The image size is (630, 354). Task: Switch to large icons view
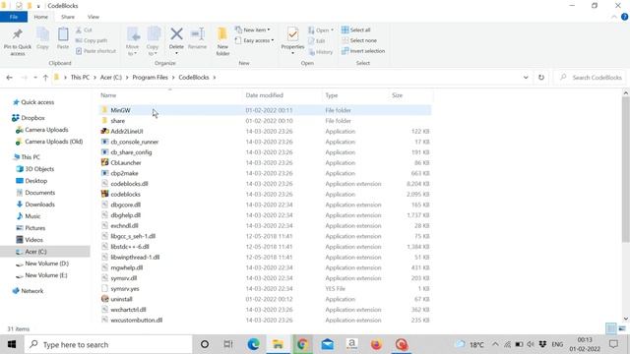pyautogui.click(x=622, y=328)
